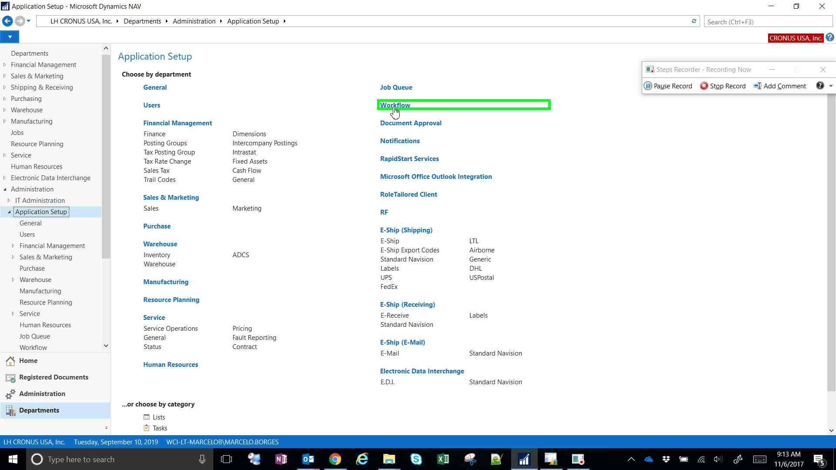Open the blue help question mark icon

pos(830,38)
